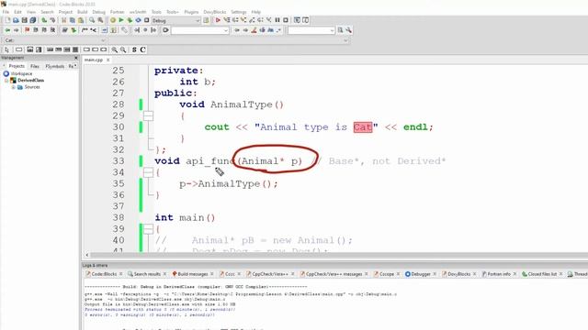
Task: Open the View menu
Action: (31, 12)
